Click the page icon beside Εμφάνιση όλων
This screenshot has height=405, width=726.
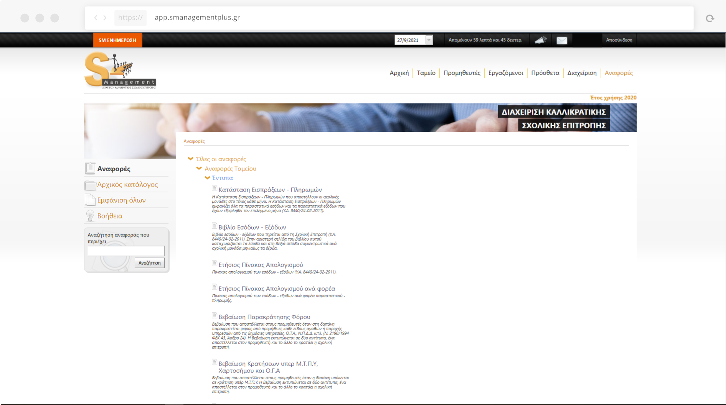click(90, 200)
